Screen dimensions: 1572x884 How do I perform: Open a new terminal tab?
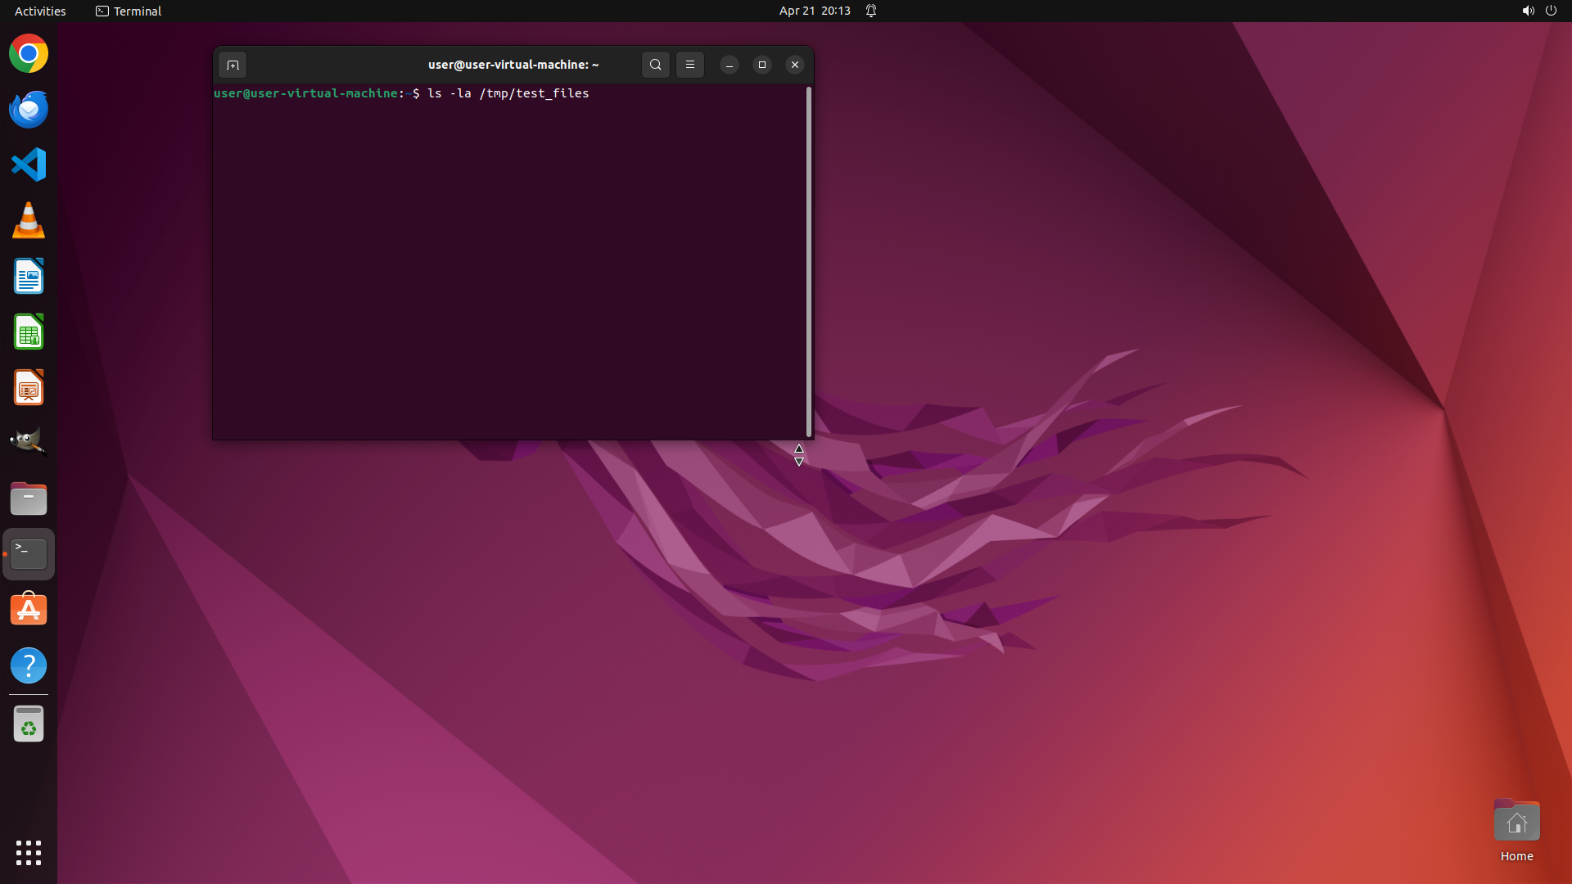point(233,65)
